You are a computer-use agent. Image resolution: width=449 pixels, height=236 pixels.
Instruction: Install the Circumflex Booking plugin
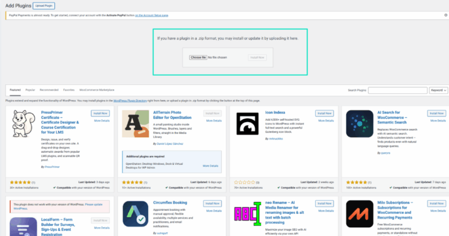[213, 203]
